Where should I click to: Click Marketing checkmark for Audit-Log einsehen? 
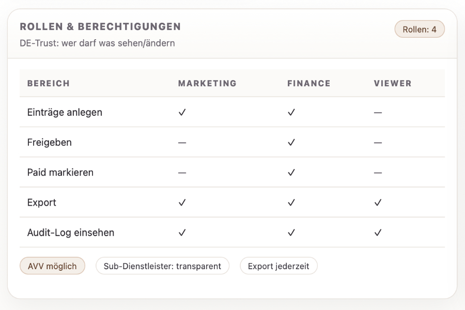(182, 233)
